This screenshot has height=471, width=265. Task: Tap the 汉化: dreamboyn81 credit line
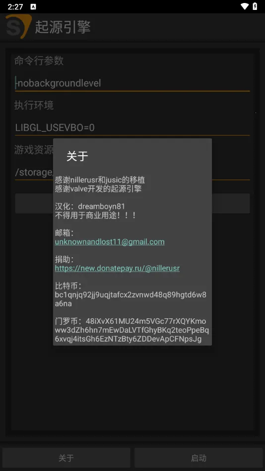click(90, 206)
